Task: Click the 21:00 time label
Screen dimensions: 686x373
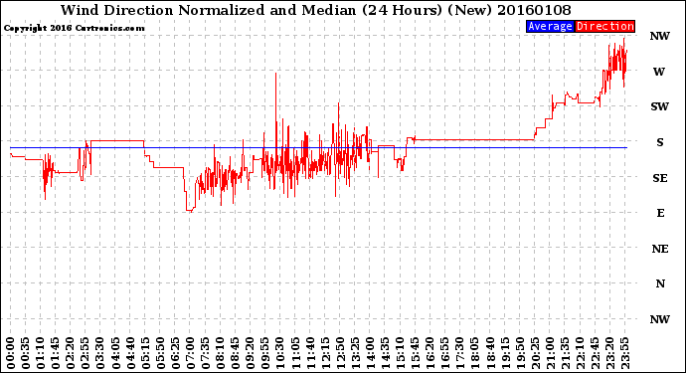Action: click(550, 353)
